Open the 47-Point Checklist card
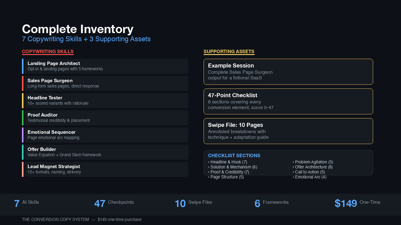 (288, 101)
